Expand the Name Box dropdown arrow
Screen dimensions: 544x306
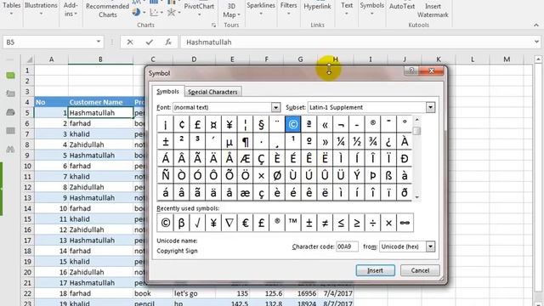99,42
